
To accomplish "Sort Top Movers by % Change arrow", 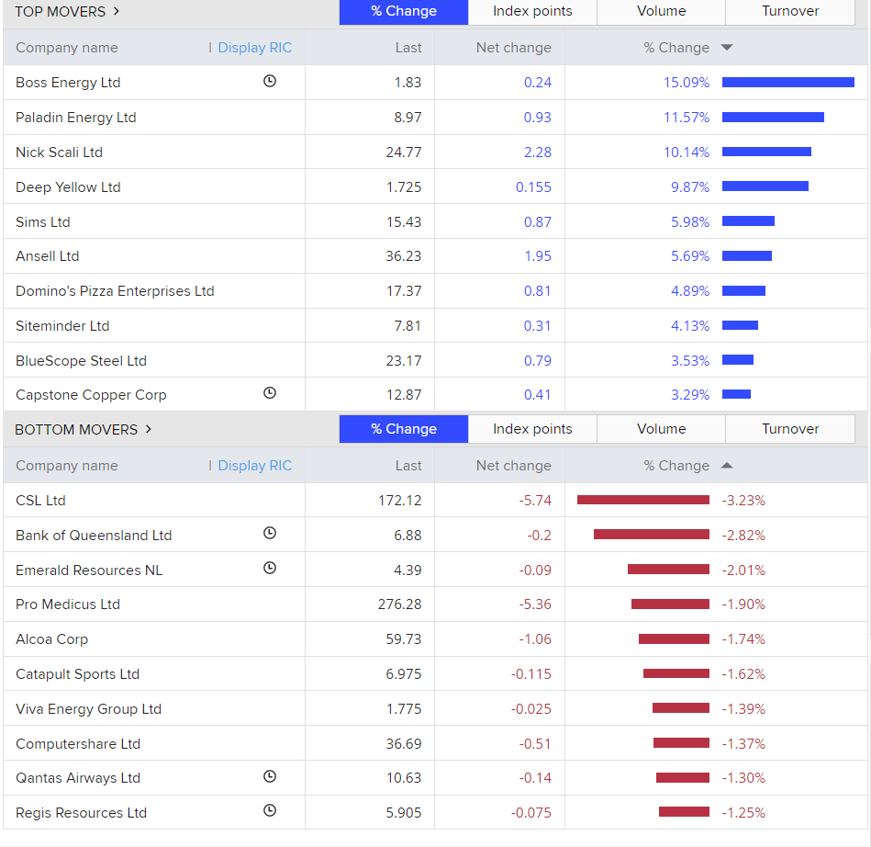I will (727, 48).
